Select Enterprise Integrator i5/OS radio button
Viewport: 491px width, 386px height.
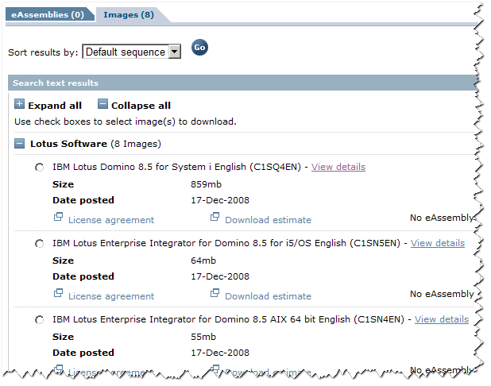pyautogui.click(x=40, y=244)
